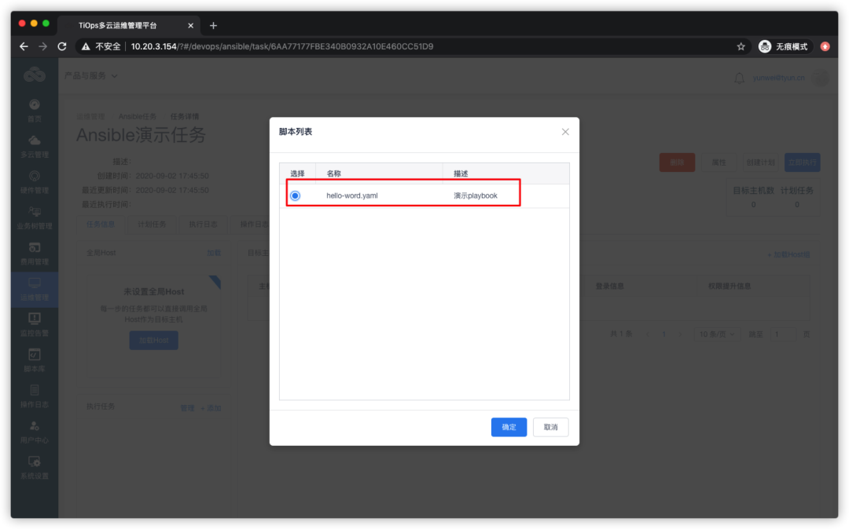Change page size with the 10条/页 dropdown
Viewport: 849px width, 529px height.
pos(718,334)
